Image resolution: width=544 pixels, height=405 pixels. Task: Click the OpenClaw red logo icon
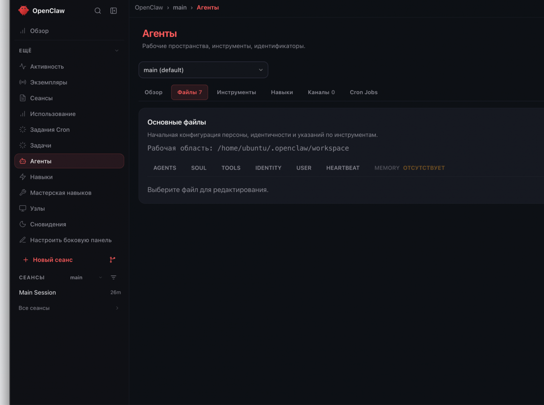tap(24, 10)
